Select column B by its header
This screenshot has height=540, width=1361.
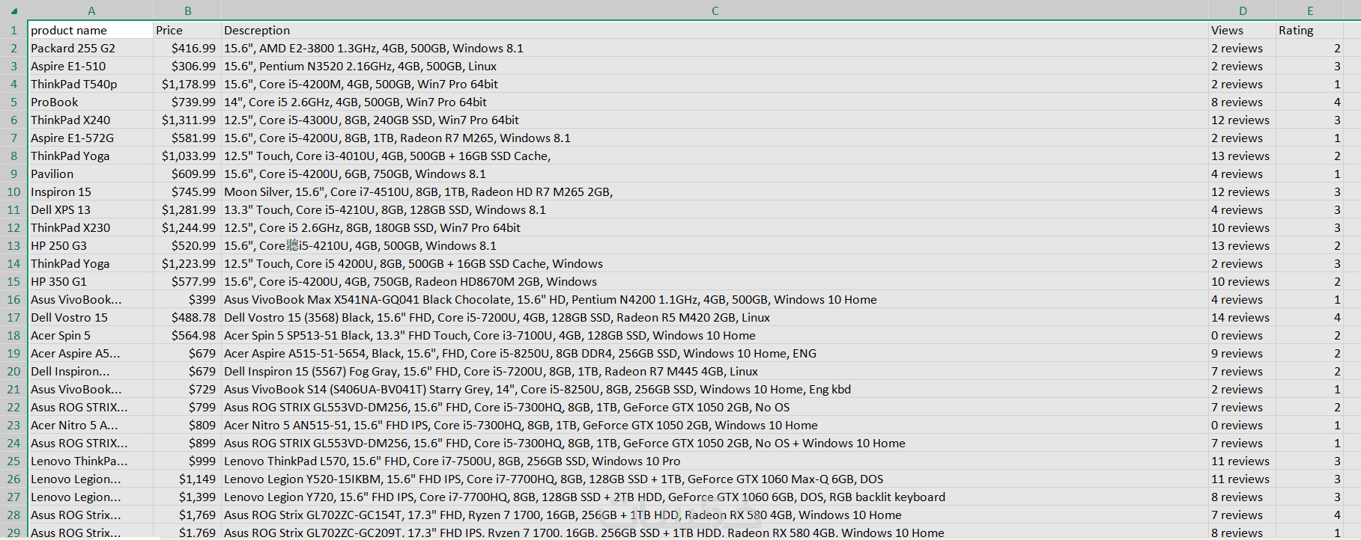187,10
